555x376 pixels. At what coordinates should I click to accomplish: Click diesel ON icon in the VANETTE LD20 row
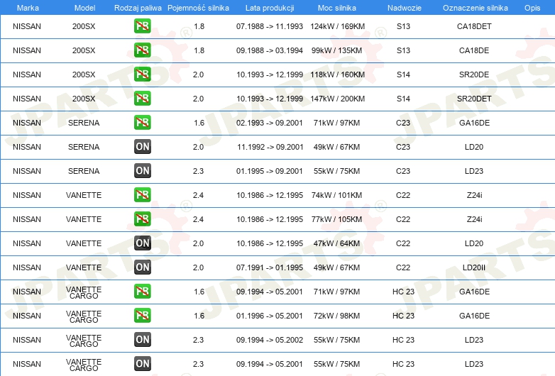coord(142,243)
